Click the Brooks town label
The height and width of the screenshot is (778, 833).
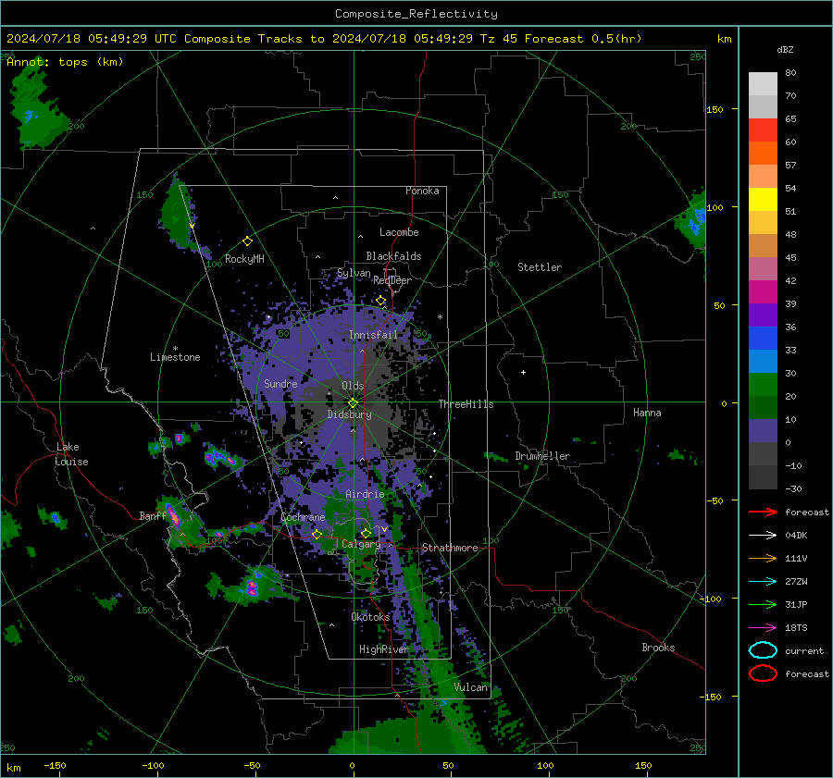tap(658, 648)
